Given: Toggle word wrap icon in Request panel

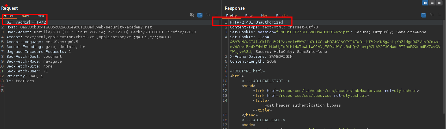Looking at the screenshot, I should pos(200,15).
